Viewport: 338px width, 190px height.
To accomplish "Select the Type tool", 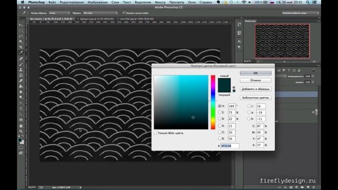I will (21, 109).
